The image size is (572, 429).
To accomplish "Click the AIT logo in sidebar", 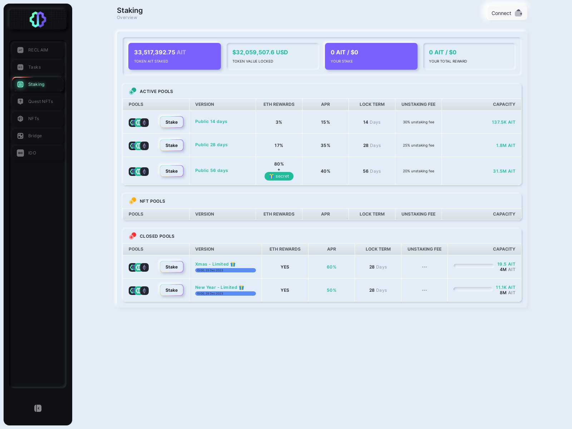I will click(x=38, y=19).
